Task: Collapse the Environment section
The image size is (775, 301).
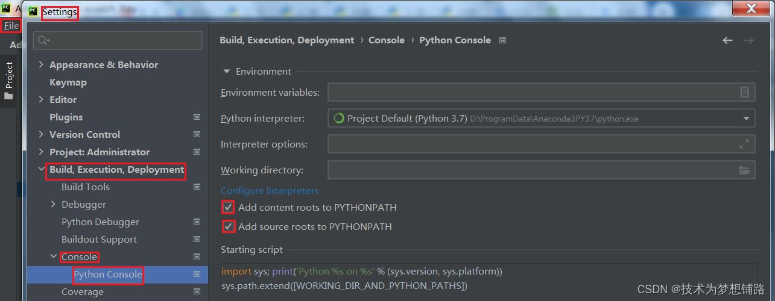Action: pos(227,71)
